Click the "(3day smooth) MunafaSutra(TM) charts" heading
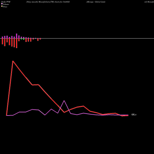 (43, 2)
